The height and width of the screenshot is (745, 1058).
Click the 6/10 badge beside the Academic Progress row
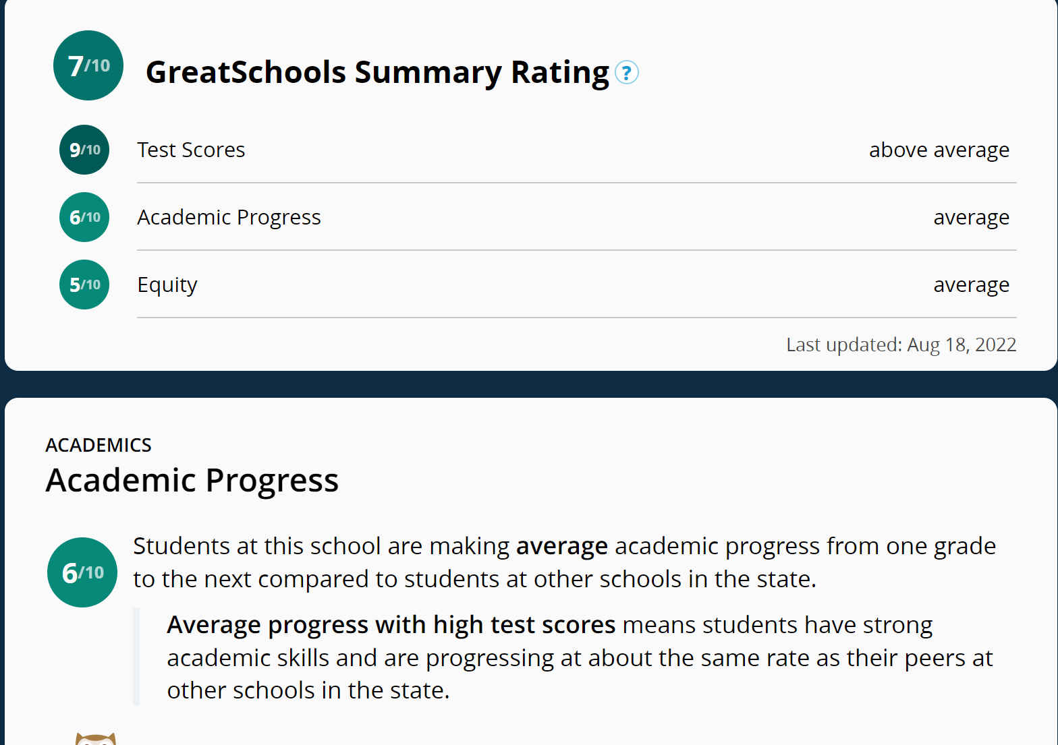coord(84,217)
